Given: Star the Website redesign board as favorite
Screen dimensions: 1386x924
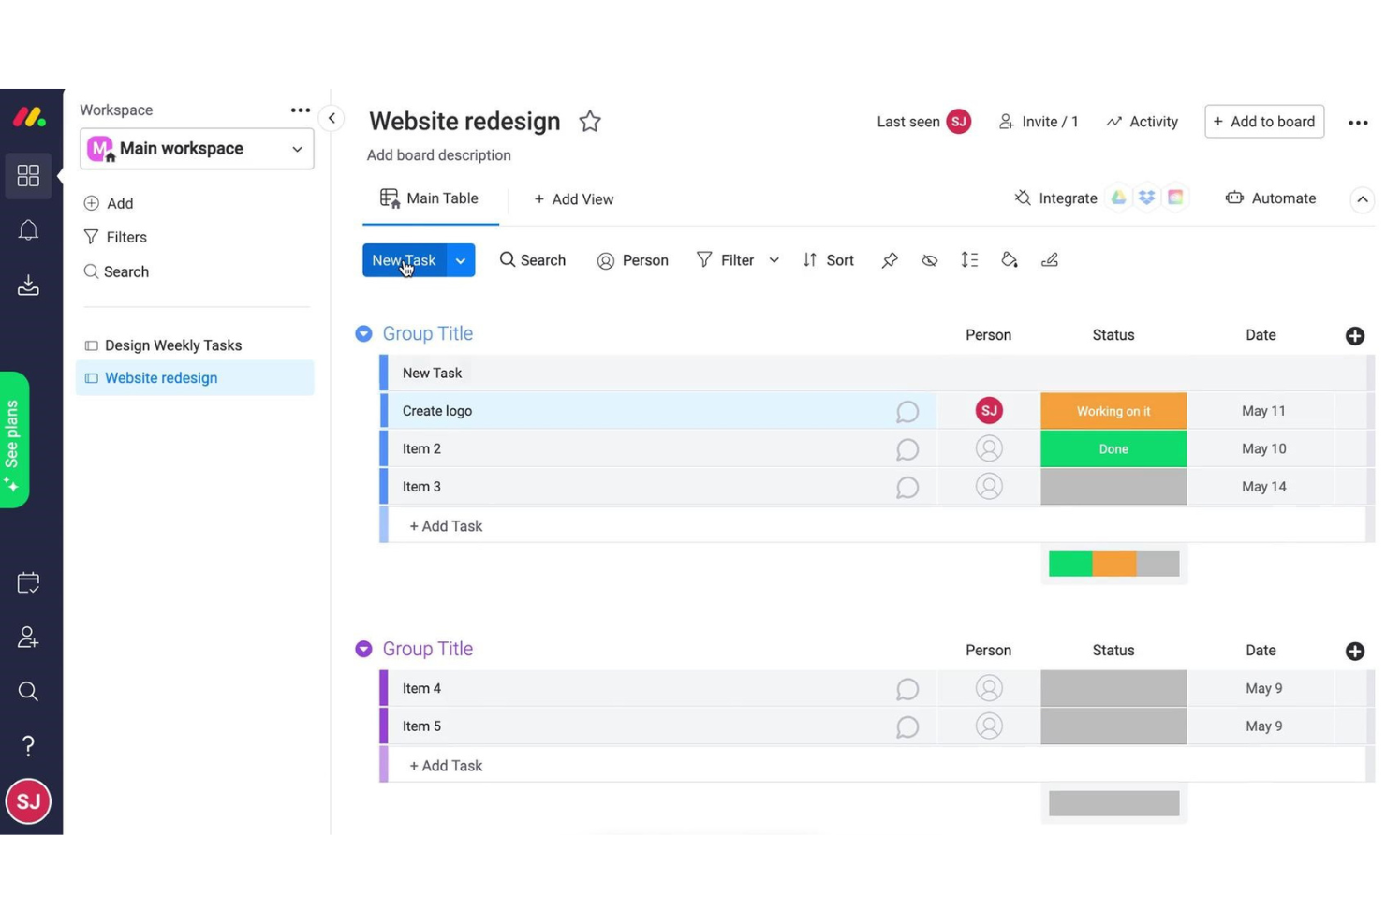Looking at the screenshot, I should (x=589, y=122).
